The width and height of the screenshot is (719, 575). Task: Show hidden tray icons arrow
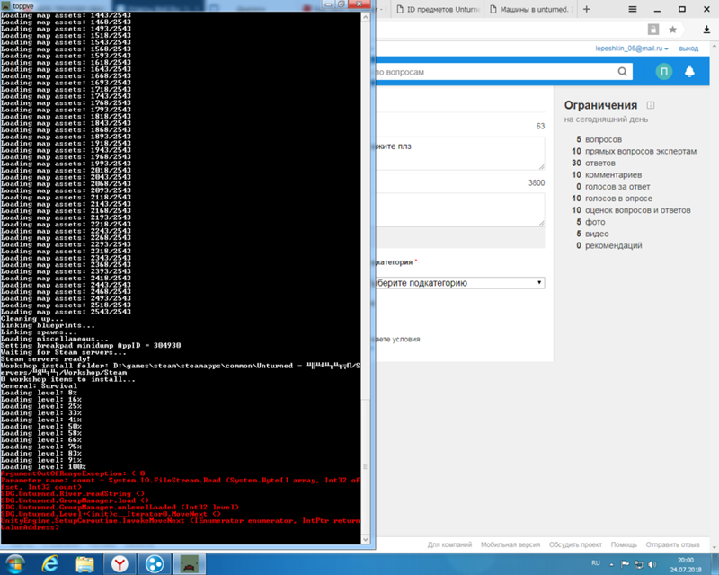click(x=611, y=564)
